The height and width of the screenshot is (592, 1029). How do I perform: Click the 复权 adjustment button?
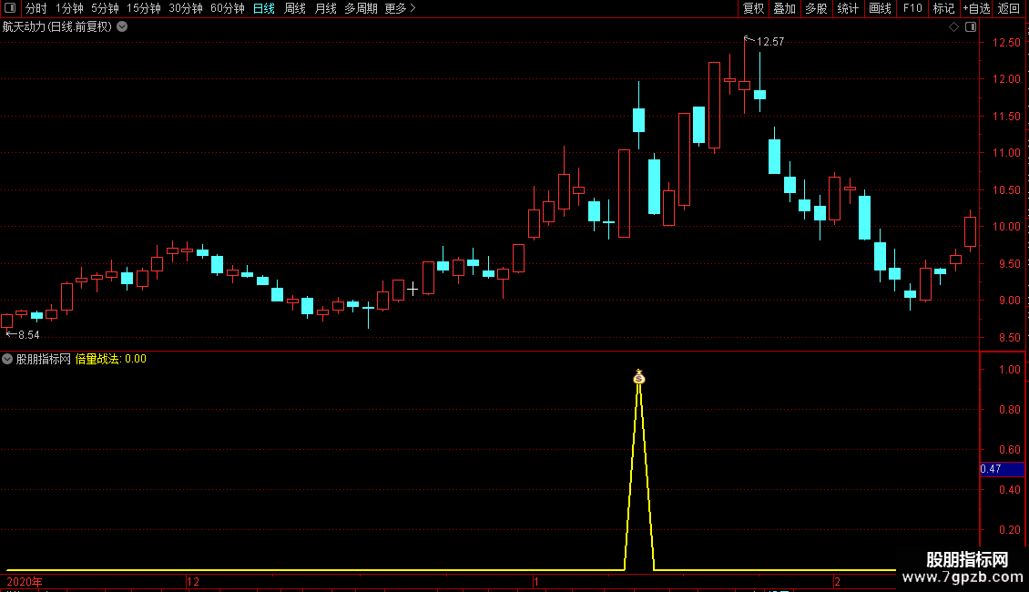coord(753,8)
